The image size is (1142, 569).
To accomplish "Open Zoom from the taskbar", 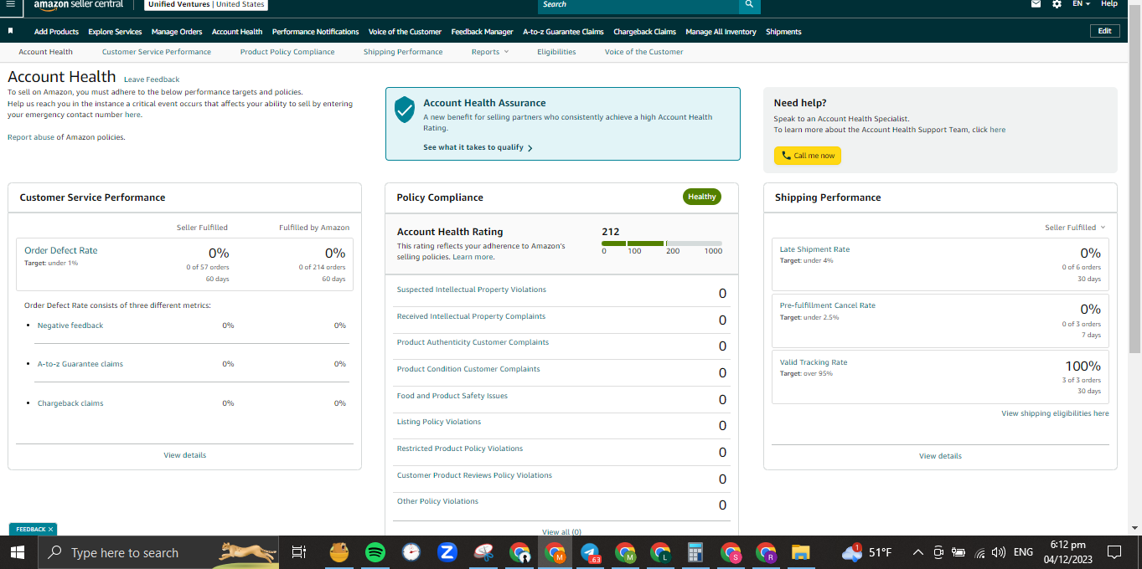I will click(x=447, y=552).
